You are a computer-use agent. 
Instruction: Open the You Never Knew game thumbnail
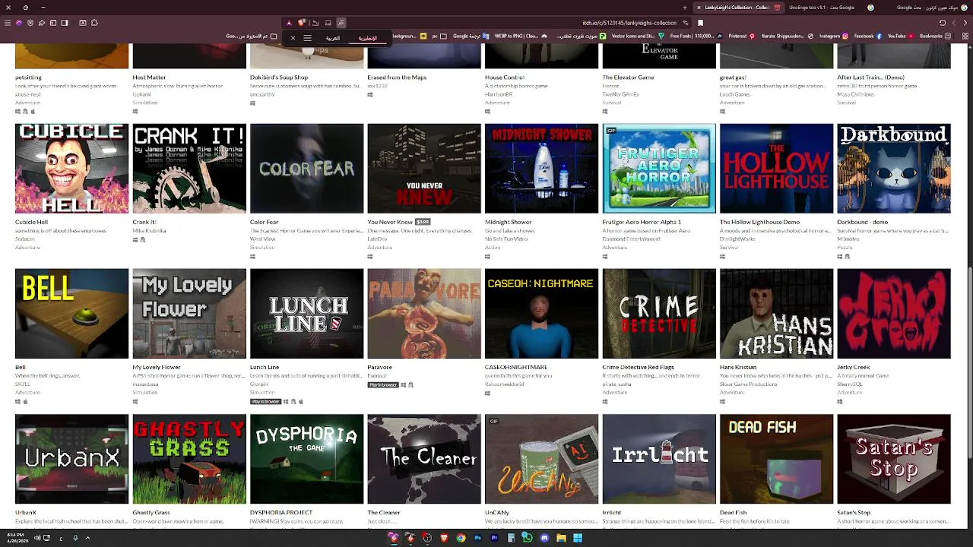424,169
